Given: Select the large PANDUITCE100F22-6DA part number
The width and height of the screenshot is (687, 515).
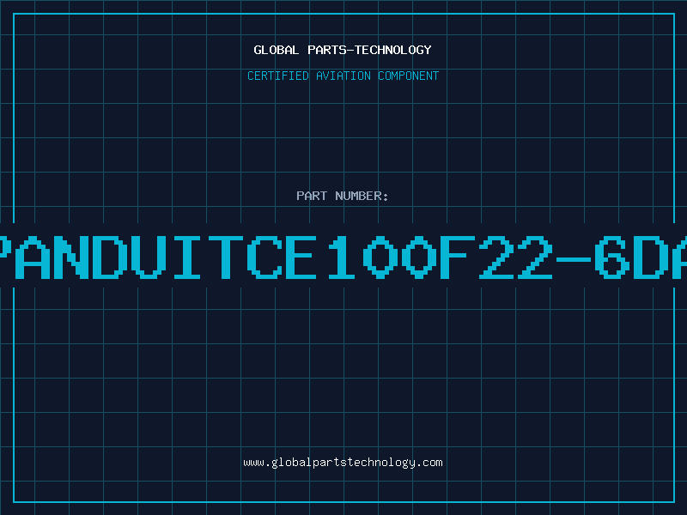Looking at the screenshot, I should (x=343, y=257).
